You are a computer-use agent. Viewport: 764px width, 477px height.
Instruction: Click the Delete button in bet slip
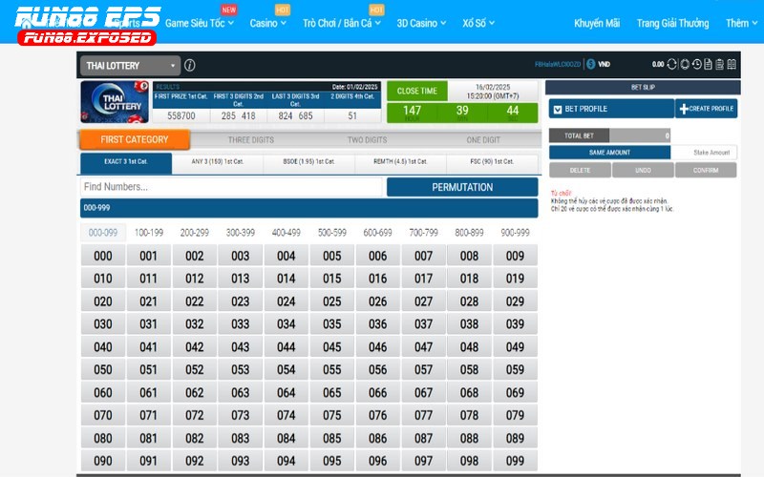580,171
